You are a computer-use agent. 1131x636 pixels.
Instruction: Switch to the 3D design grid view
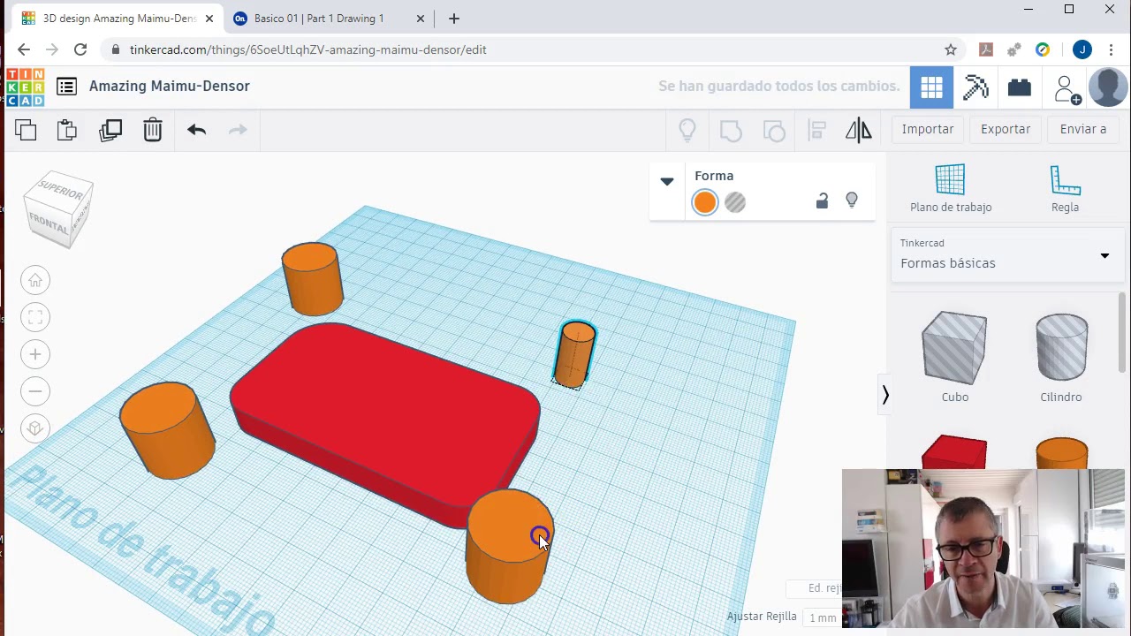(x=931, y=87)
